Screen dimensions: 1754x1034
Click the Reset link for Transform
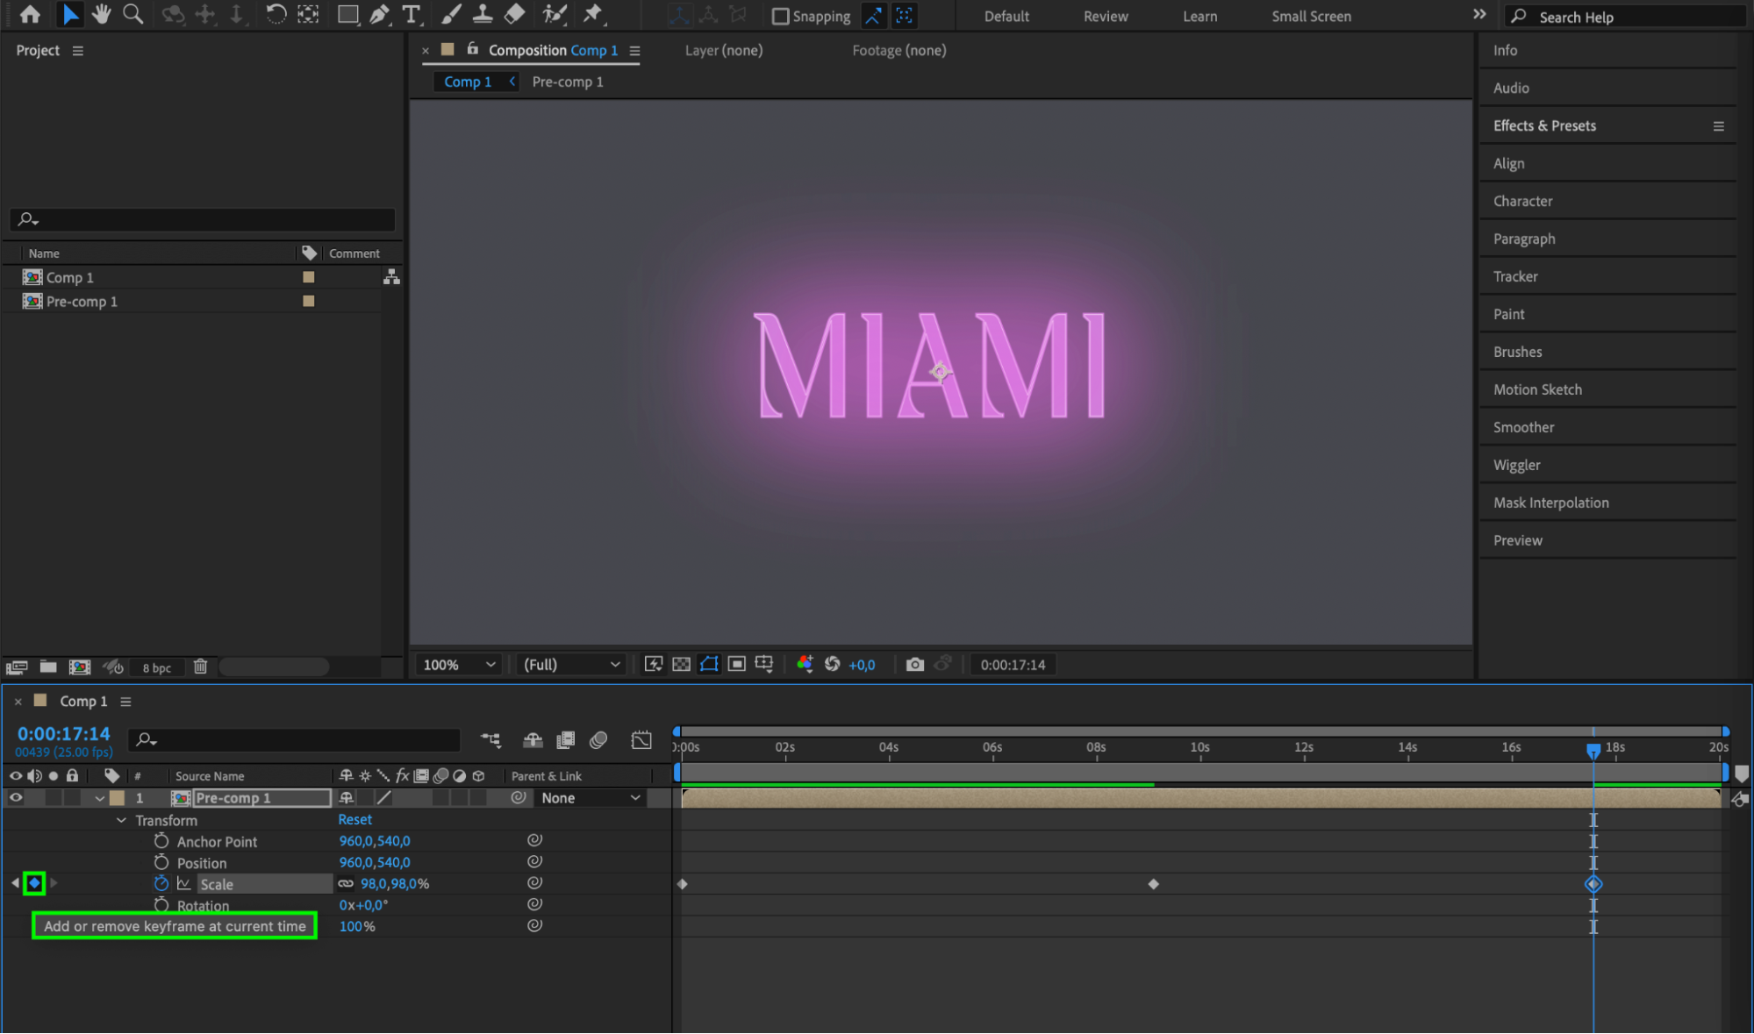point(354,819)
